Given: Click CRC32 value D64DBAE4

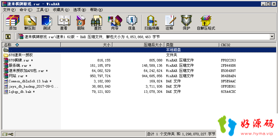Looking at the screenshot, I should coord(228,76).
